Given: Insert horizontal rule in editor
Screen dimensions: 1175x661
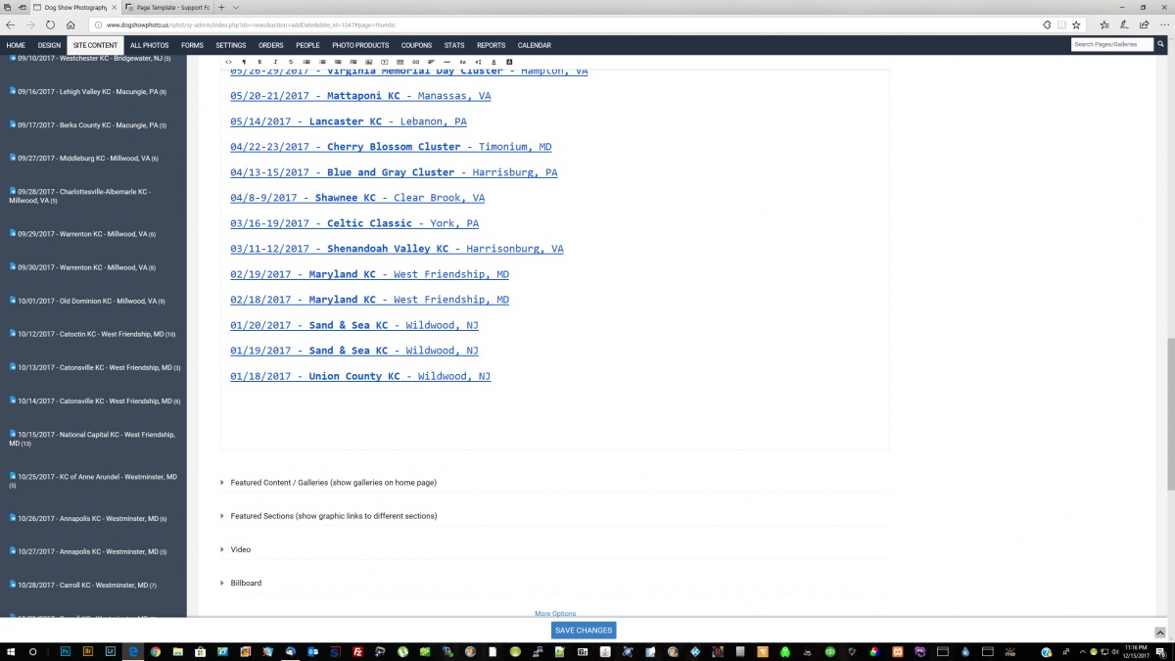Looking at the screenshot, I should pyautogui.click(x=446, y=62).
